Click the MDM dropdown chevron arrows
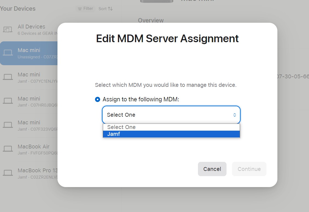The image size is (309, 212). click(234, 115)
